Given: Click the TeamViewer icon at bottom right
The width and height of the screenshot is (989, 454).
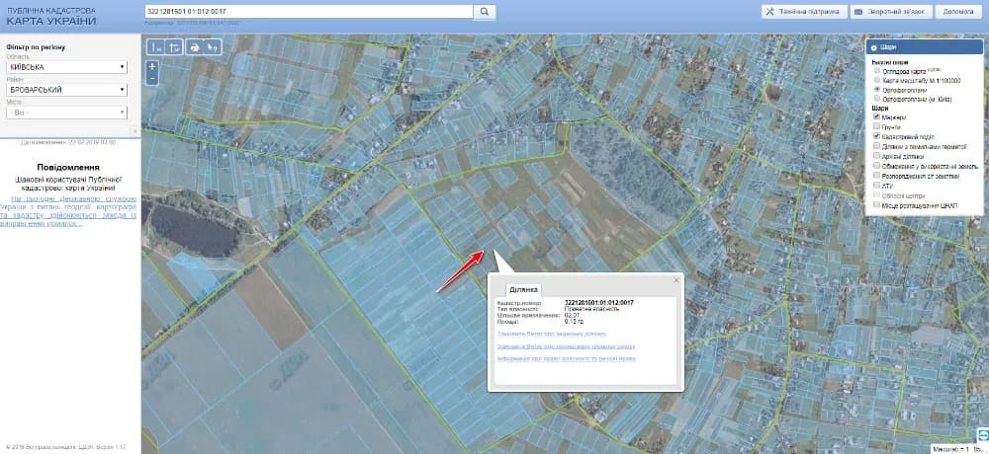Looking at the screenshot, I should click(983, 435).
